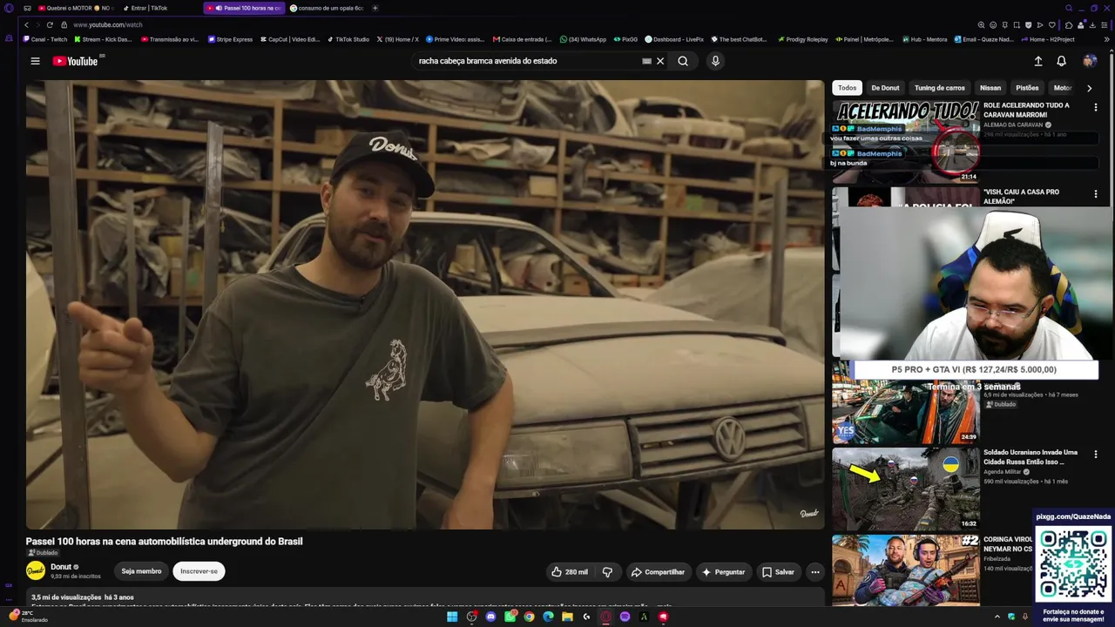Open WhatsApp from the taskbar

pos(510,617)
